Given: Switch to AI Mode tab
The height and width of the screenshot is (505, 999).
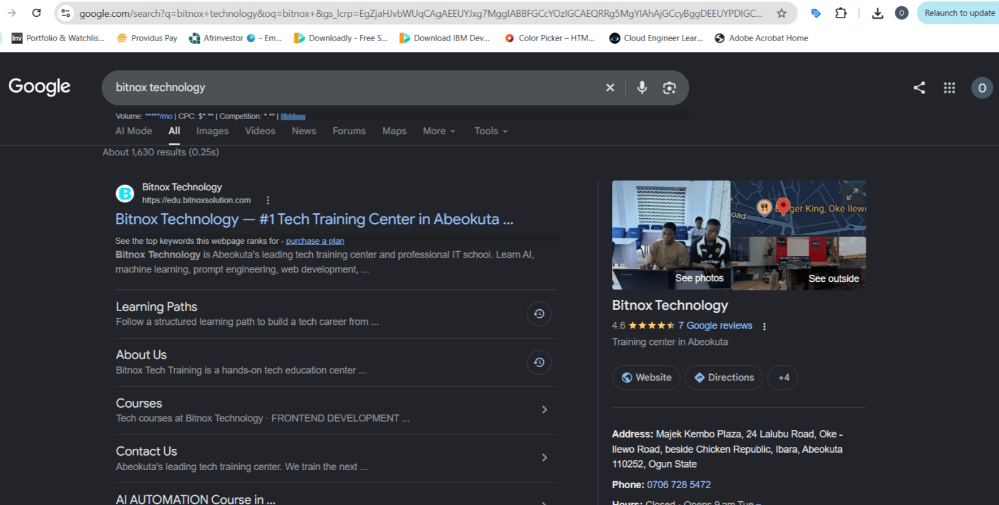Looking at the screenshot, I should click(x=134, y=131).
